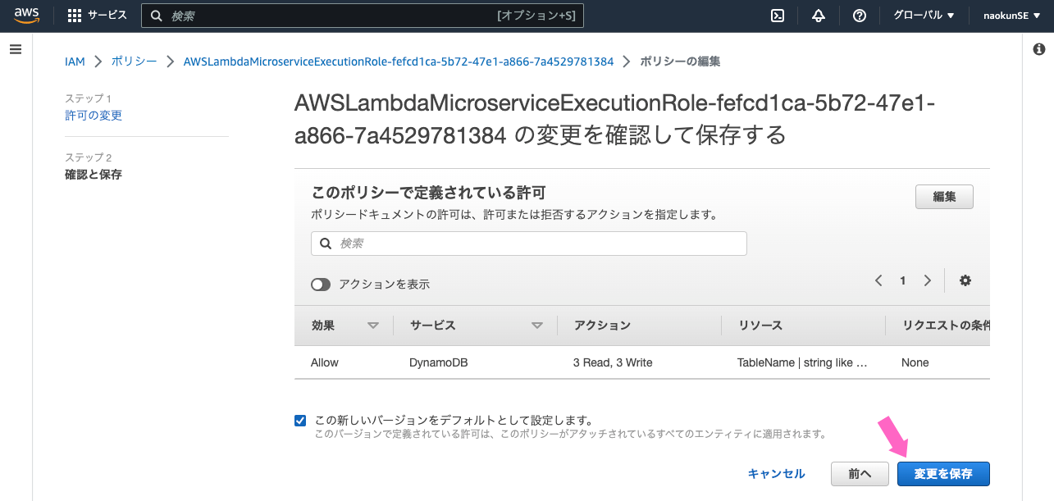This screenshot has height=501, width=1054.
Task: Open the hamburger side navigation menu
Action: click(15, 49)
